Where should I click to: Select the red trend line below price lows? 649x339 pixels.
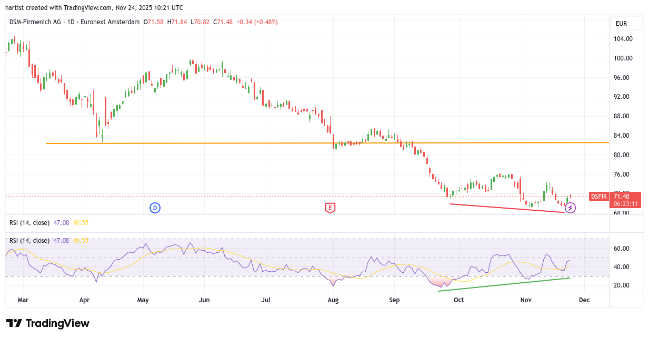(x=505, y=208)
